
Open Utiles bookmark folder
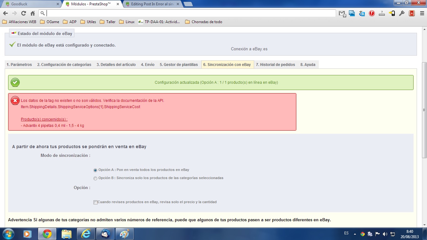pos(88,22)
